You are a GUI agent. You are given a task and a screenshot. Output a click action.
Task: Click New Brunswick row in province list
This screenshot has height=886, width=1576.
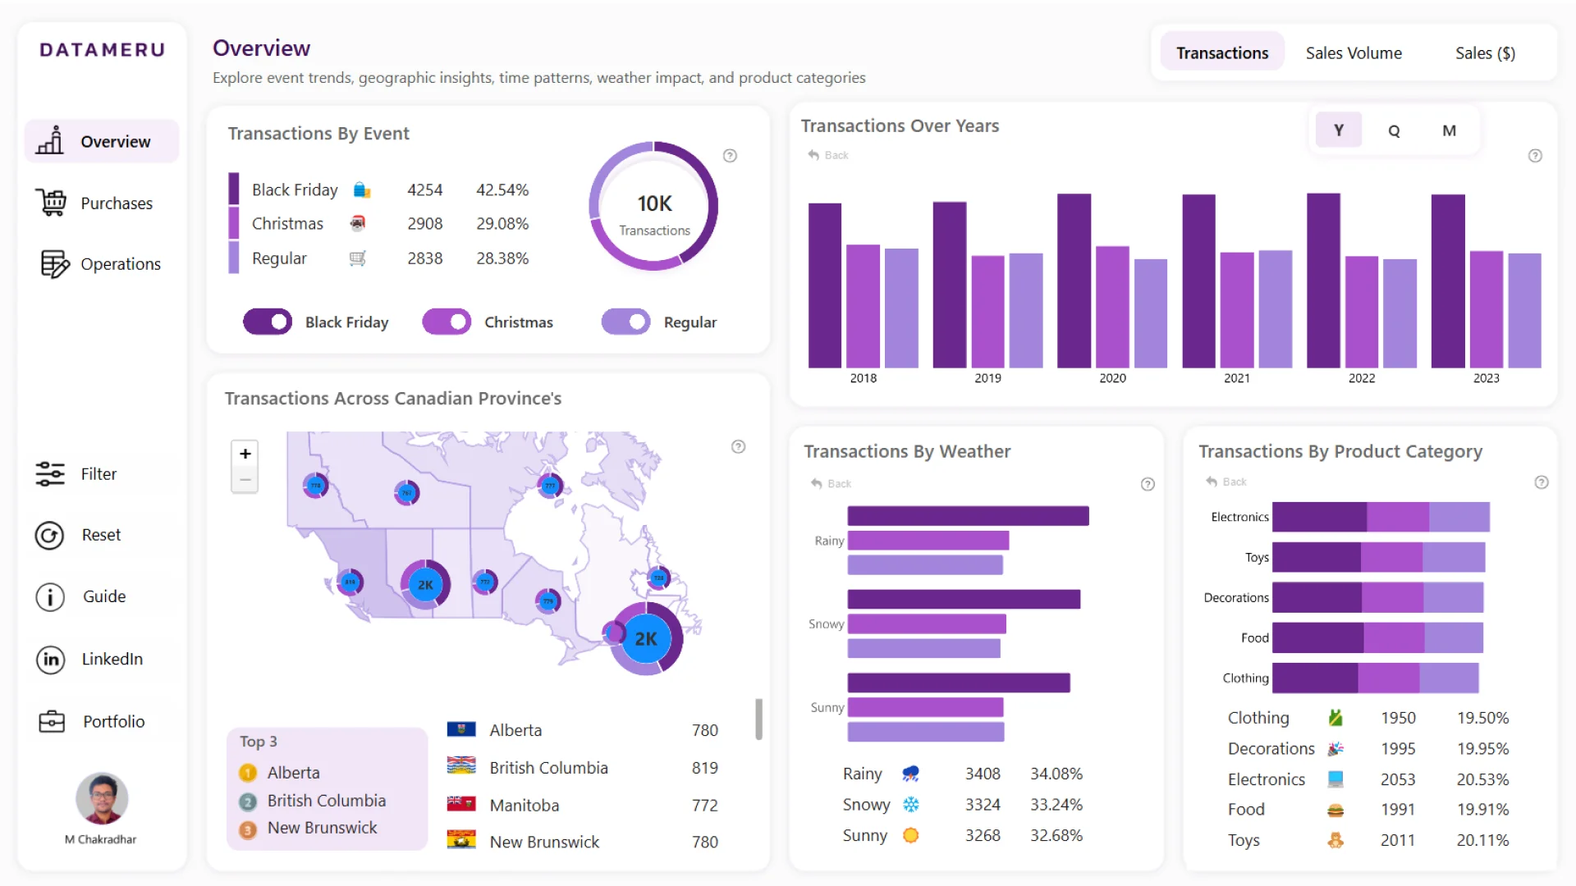[583, 842]
